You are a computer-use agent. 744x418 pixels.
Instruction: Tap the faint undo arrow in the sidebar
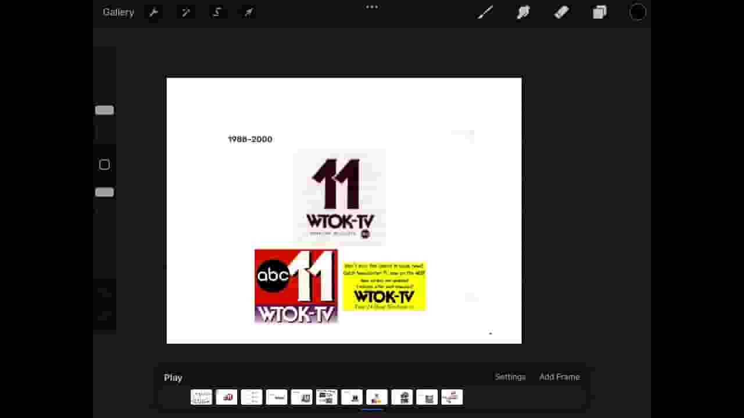[x=105, y=293]
